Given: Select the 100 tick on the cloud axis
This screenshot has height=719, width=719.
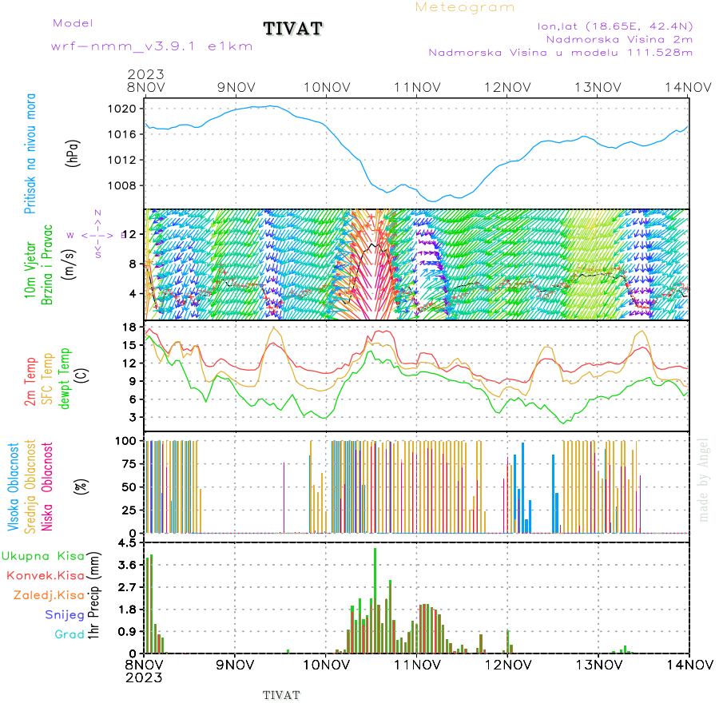Looking at the screenshot, I should point(125,441).
